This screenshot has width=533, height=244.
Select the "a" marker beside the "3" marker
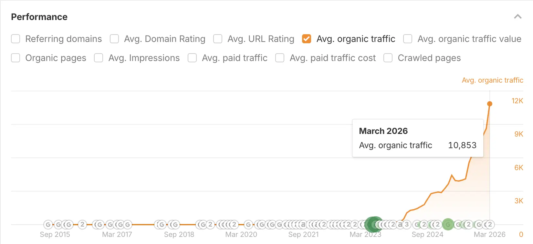point(400,224)
